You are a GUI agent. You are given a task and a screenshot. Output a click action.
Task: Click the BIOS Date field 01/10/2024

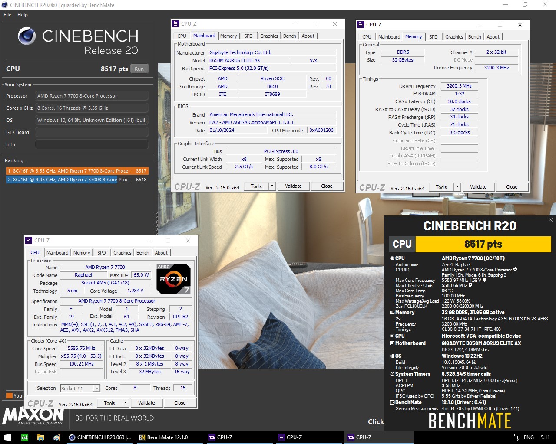(238, 130)
